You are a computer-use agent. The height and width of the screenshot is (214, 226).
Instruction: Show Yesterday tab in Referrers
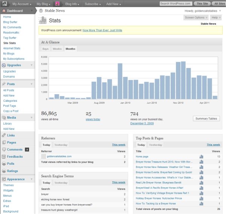pos(61,145)
